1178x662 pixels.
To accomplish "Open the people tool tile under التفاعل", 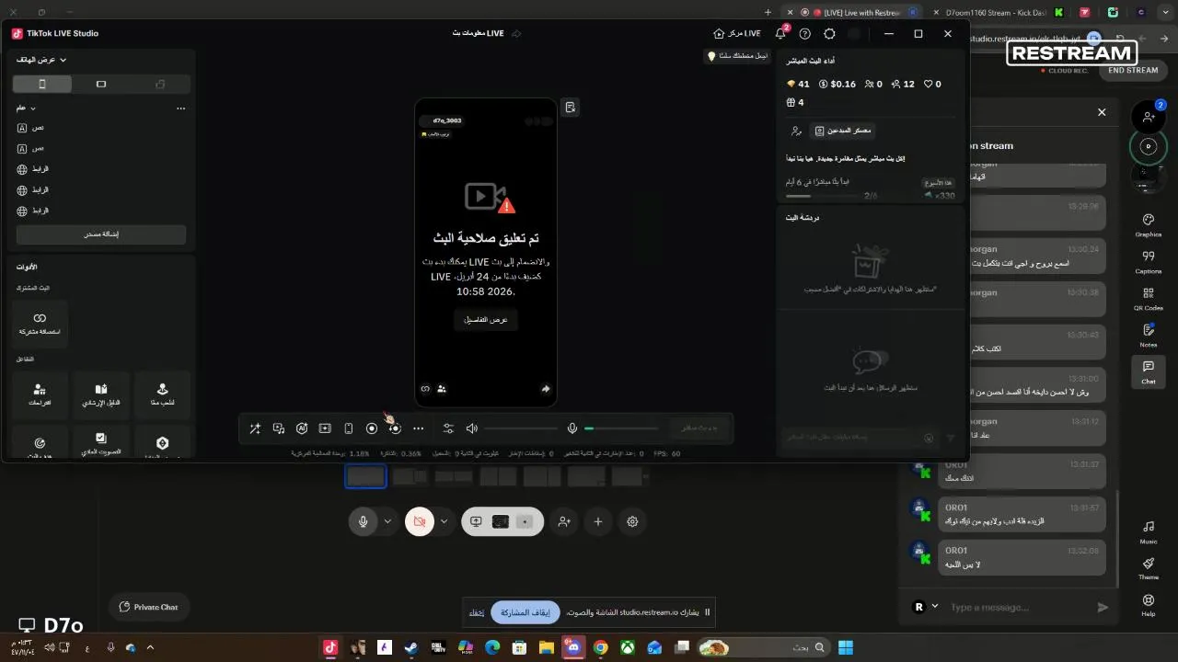I will pyautogui.click(x=40, y=394).
